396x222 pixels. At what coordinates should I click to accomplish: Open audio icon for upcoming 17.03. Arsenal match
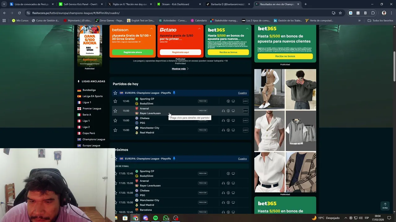(223, 183)
